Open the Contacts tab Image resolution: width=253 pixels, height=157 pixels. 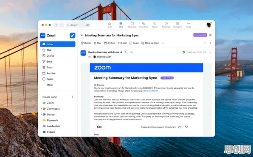click(177, 25)
